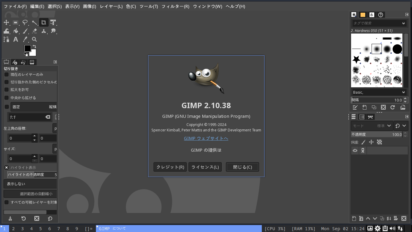Open the brushes panel configuration menu arrow

407,14
